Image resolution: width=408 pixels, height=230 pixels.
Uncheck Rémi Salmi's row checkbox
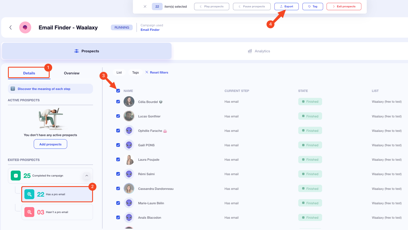(x=118, y=174)
